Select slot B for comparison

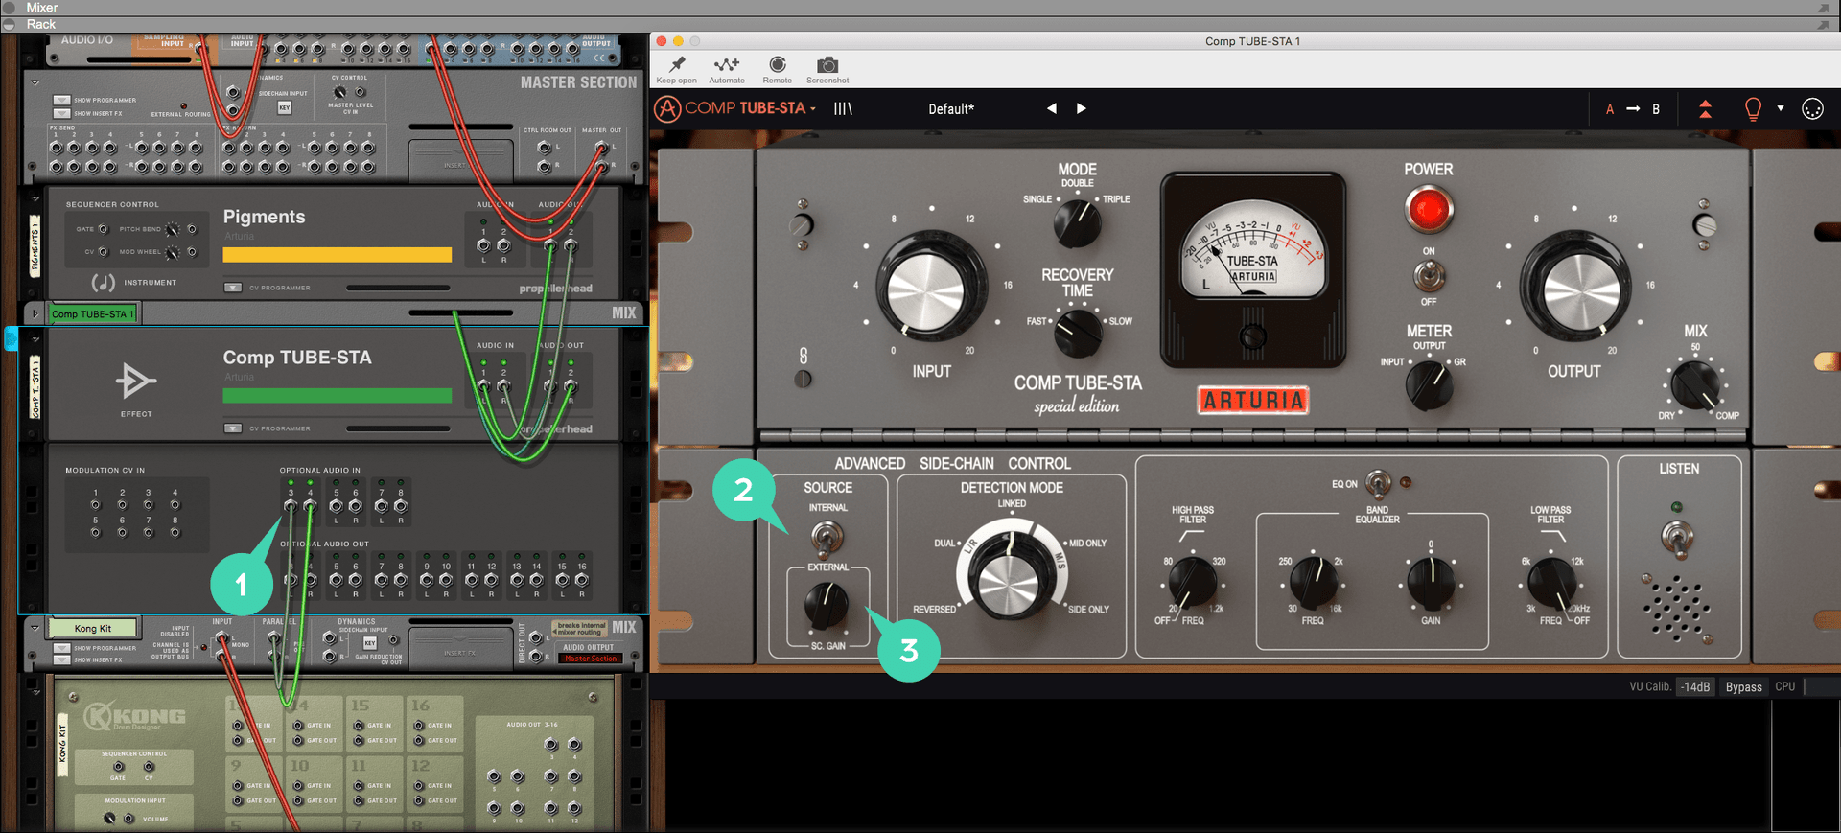1656,109
